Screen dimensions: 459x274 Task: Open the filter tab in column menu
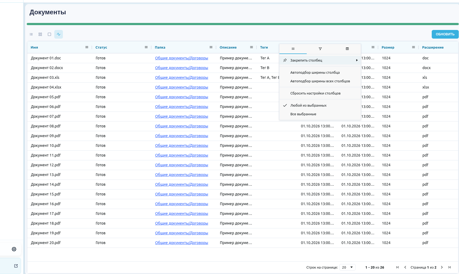(x=320, y=49)
